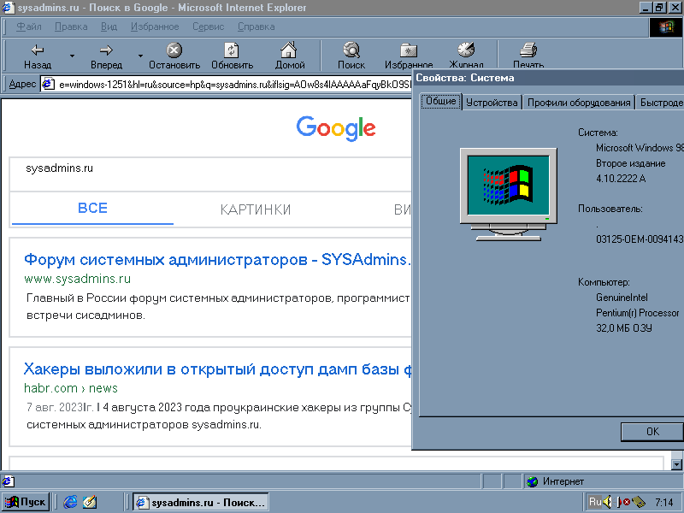Click the page icon in the address bar
This screenshot has height=513, width=684.
point(48,84)
